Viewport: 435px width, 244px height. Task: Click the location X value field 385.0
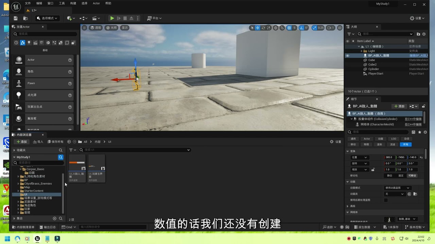pos(389,157)
